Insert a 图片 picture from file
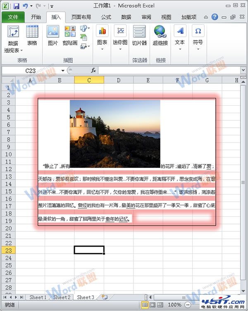 pyautogui.click(x=53, y=35)
